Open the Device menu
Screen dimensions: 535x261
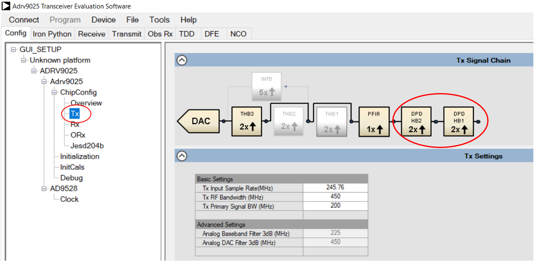click(104, 20)
